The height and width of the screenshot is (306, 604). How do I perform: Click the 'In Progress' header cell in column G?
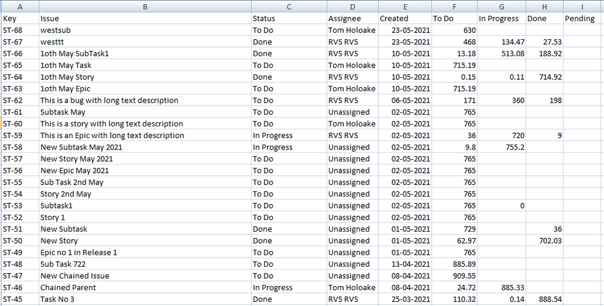coord(502,19)
